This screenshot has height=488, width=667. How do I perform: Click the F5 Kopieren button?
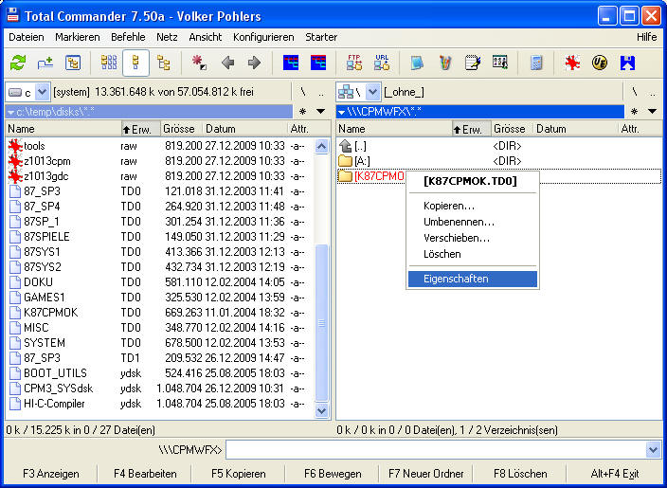(x=239, y=474)
